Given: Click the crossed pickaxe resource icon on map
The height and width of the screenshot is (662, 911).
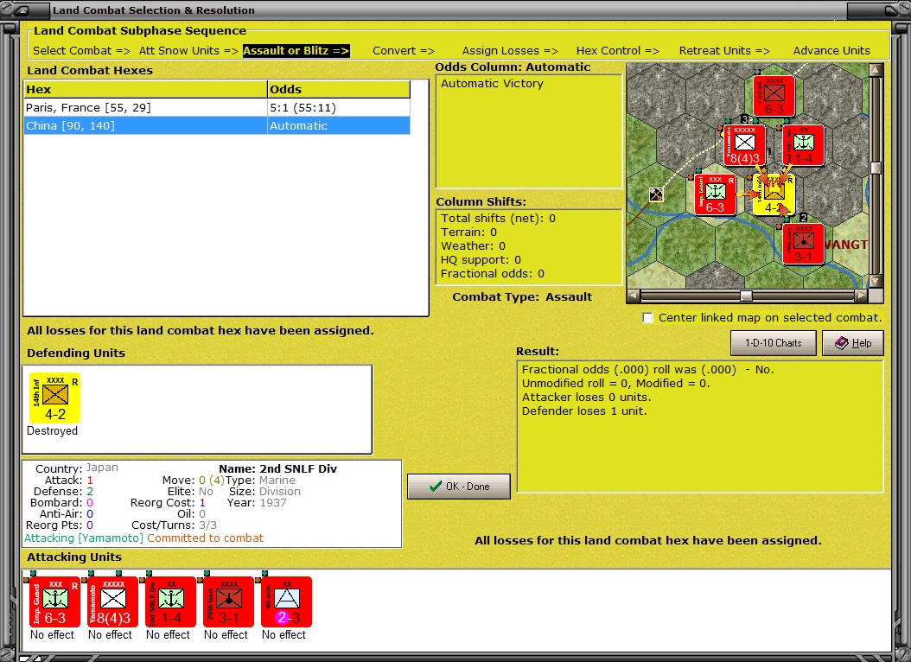Looking at the screenshot, I should click(x=656, y=194).
